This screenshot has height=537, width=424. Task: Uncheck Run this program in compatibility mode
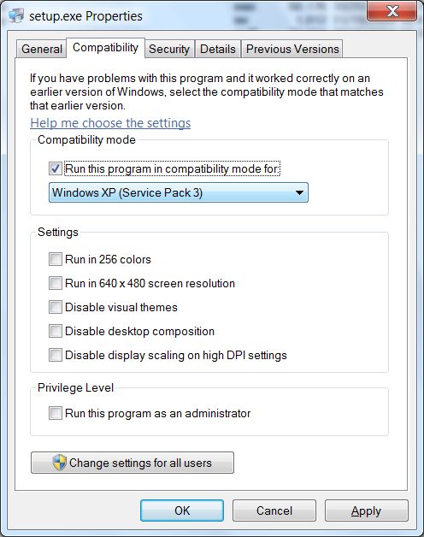coord(56,168)
